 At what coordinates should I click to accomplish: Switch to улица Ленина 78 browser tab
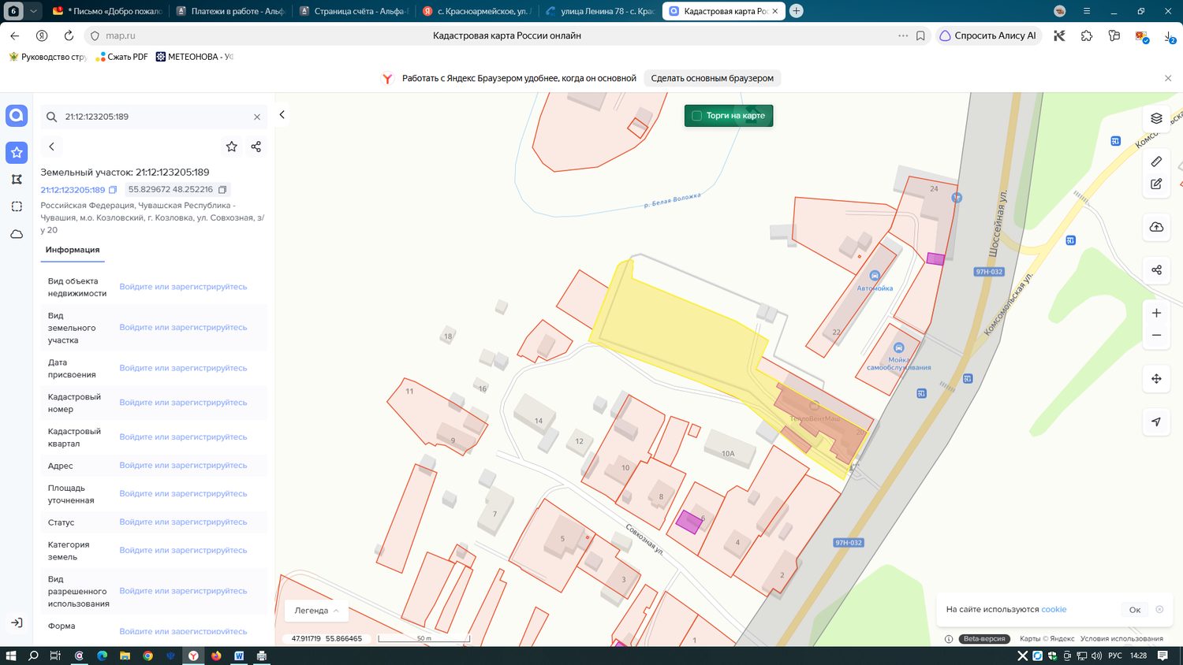click(599, 11)
